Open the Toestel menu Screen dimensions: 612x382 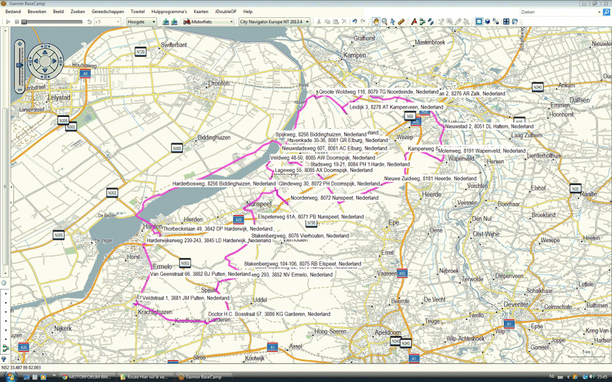[137, 12]
